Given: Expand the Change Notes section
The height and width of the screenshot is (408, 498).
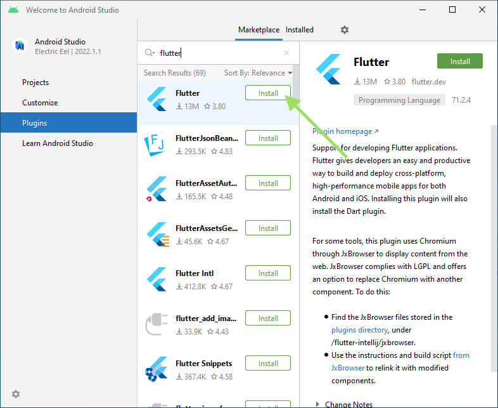Looking at the screenshot, I should [x=317, y=404].
